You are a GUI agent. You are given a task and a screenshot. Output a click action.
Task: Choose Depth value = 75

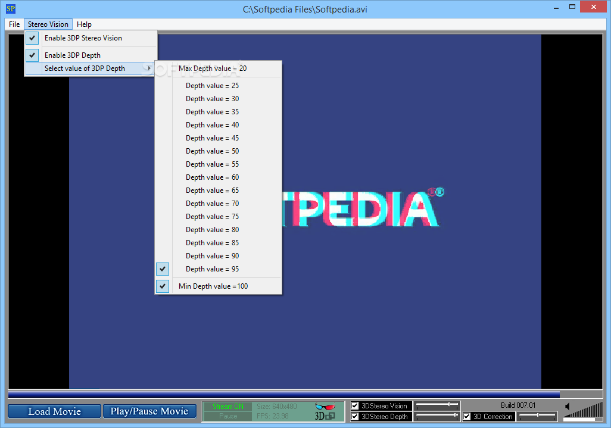[x=218, y=217]
